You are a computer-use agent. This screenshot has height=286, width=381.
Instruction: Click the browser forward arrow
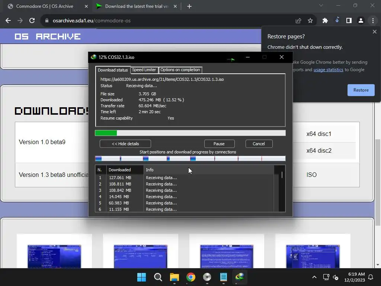[20, 21]
